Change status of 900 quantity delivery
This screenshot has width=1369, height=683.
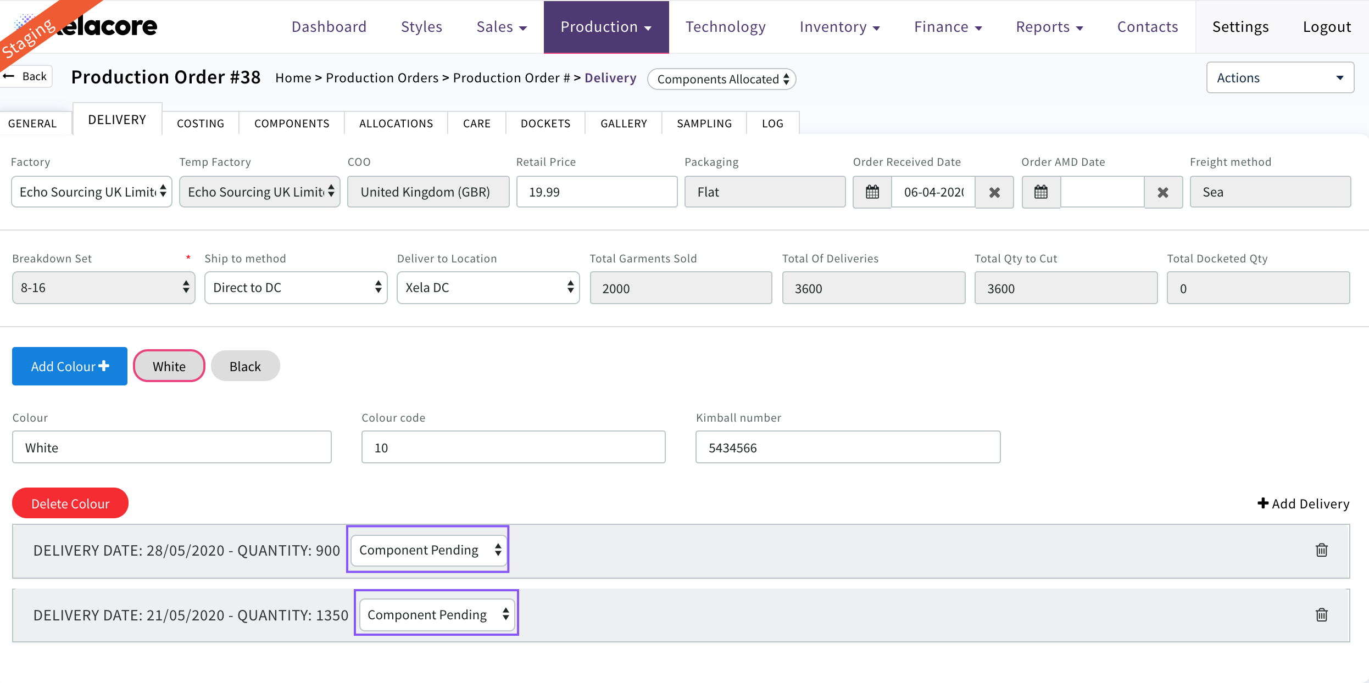pos(429,550)
